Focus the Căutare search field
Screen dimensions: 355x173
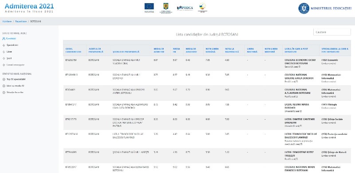[x=332, y=32]
